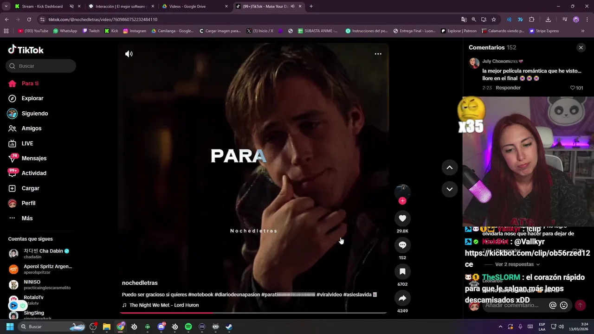Viewport: 594px width, 334px height.
Task: Open browser downloads
Action: pyautogui.click(x=548, y=19)
